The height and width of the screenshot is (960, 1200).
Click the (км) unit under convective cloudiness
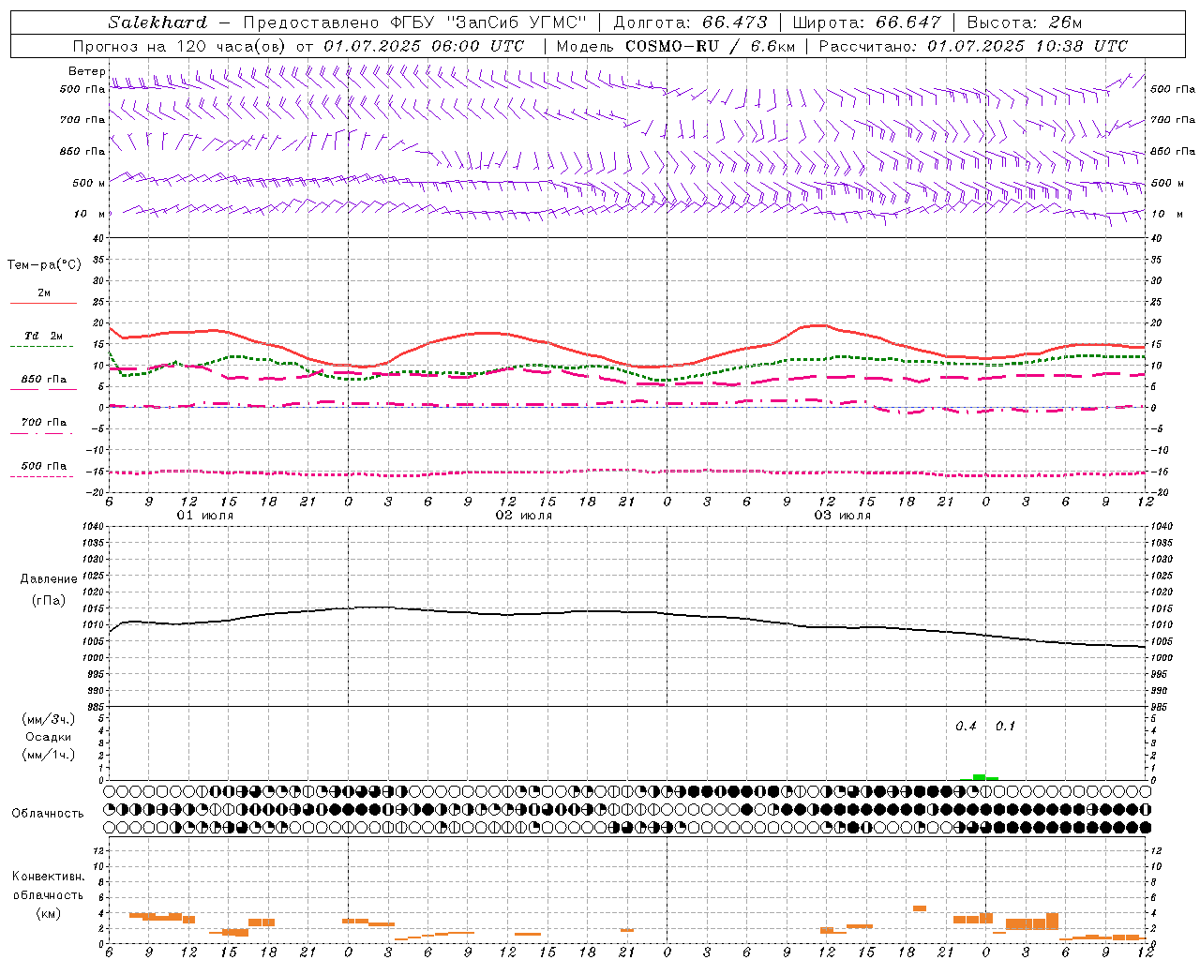pos(49,912)
